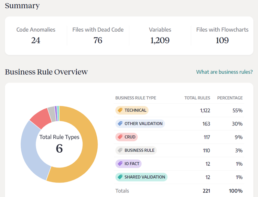Click the 3% percentage value
Image resolution: width=258 pixels, height=197 pixels.
pyautogui.click(x=239, y=151)
